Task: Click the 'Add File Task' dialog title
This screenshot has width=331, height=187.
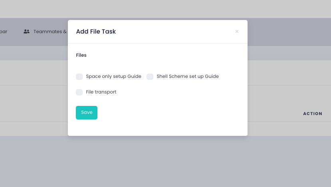Action: tap(96, 32)
